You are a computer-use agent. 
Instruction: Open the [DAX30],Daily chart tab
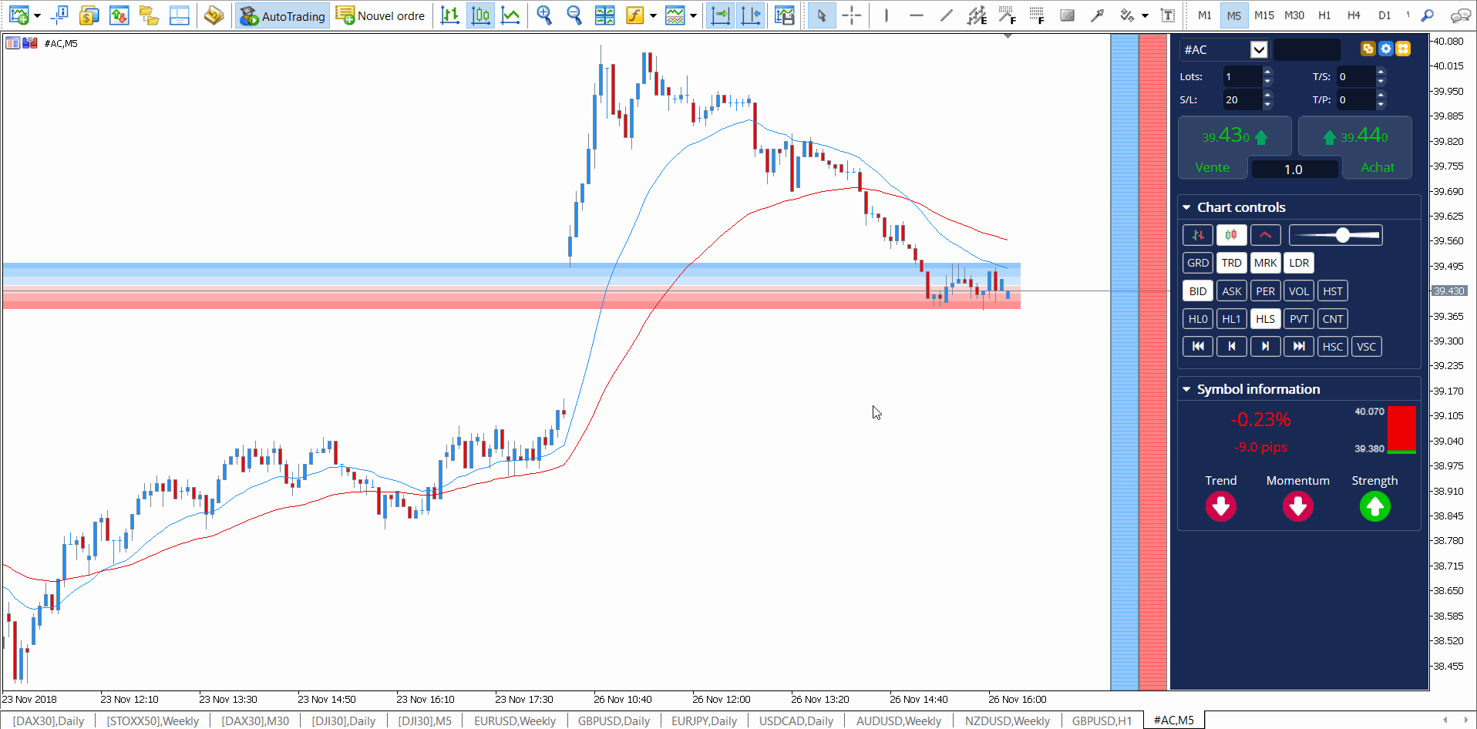point(49,721)
